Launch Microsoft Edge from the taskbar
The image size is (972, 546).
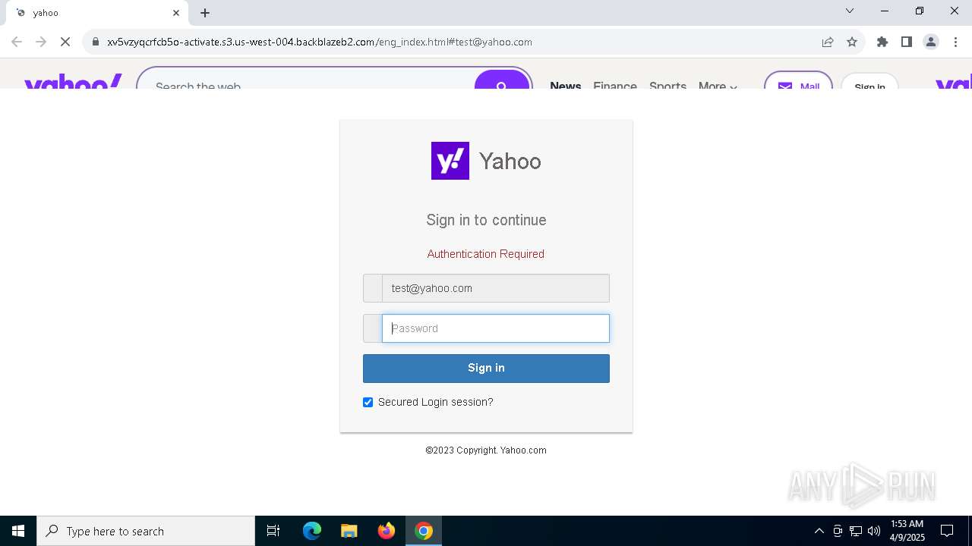click(312, 531)
